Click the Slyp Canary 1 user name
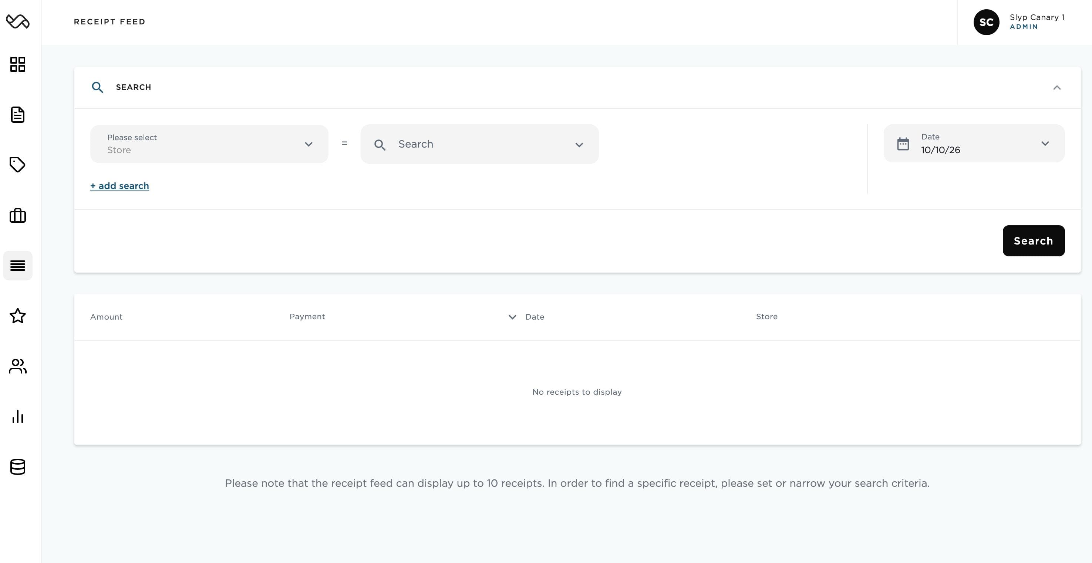Screen dimensions: 1092x563 pyautogui.click(x=1037, y=17)
